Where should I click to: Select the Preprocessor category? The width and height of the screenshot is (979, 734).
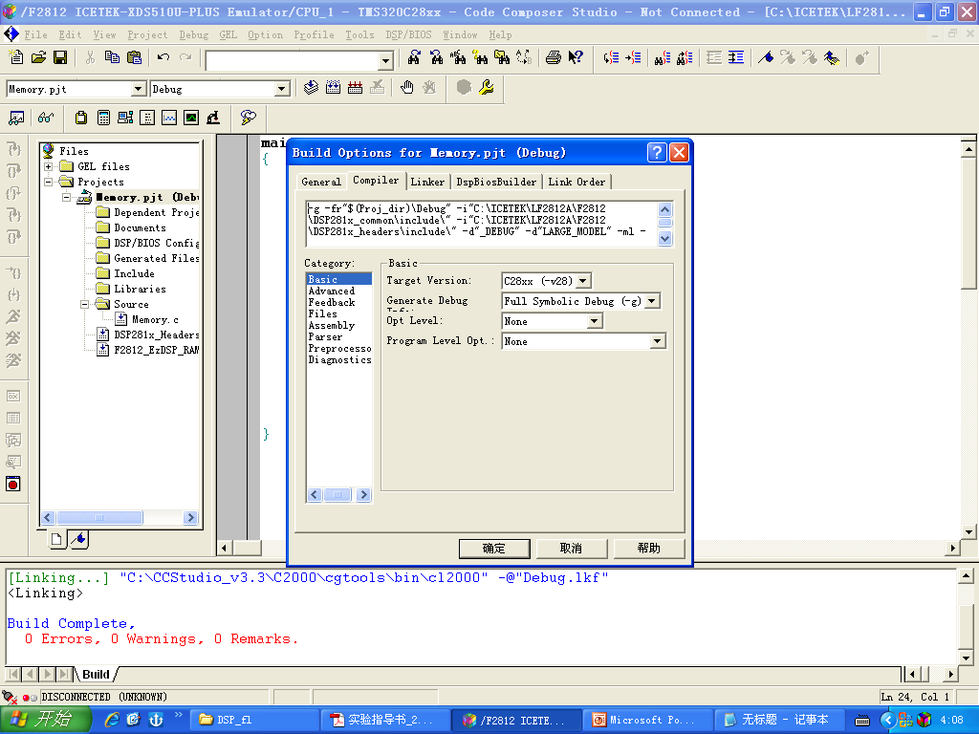pyautogui.click(x=339, y=348)
